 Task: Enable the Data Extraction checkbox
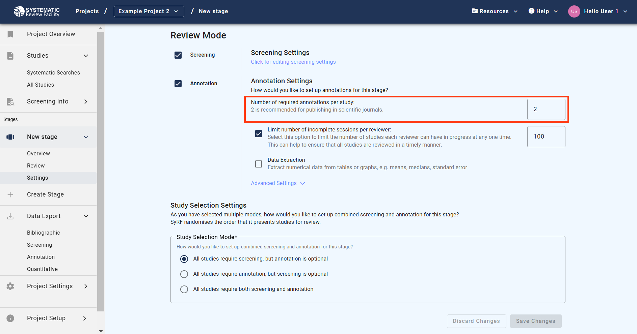click(259, 164)
